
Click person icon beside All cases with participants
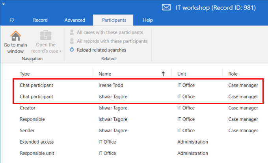[72, 32]
